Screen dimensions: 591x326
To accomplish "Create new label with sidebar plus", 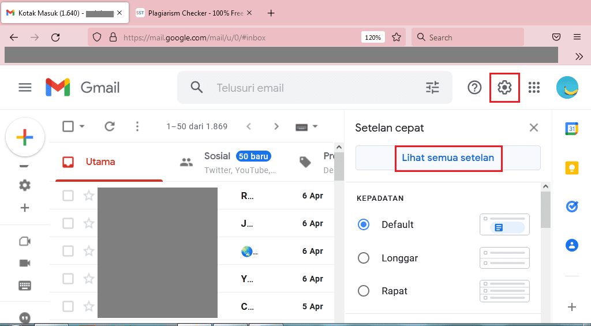I will [x=25, y=208].
